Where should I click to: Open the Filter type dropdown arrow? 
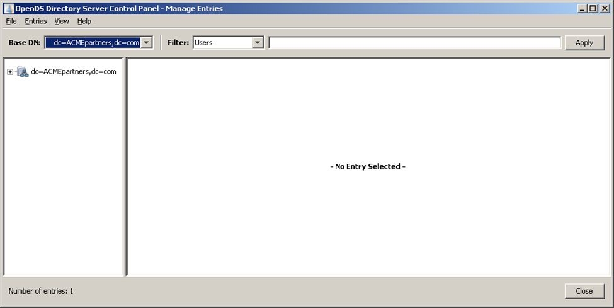(x=258, y=43)
